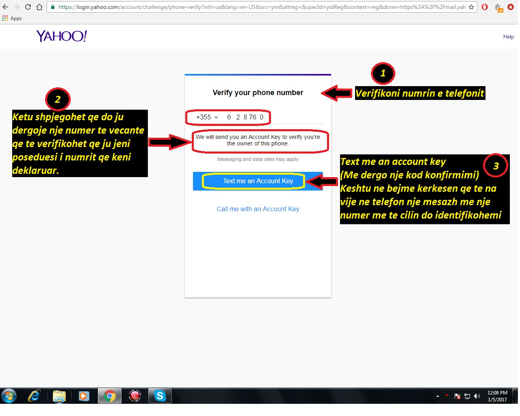
Task: Open the extension icon showing 'off' badge
Action: (x=498, y=7)
